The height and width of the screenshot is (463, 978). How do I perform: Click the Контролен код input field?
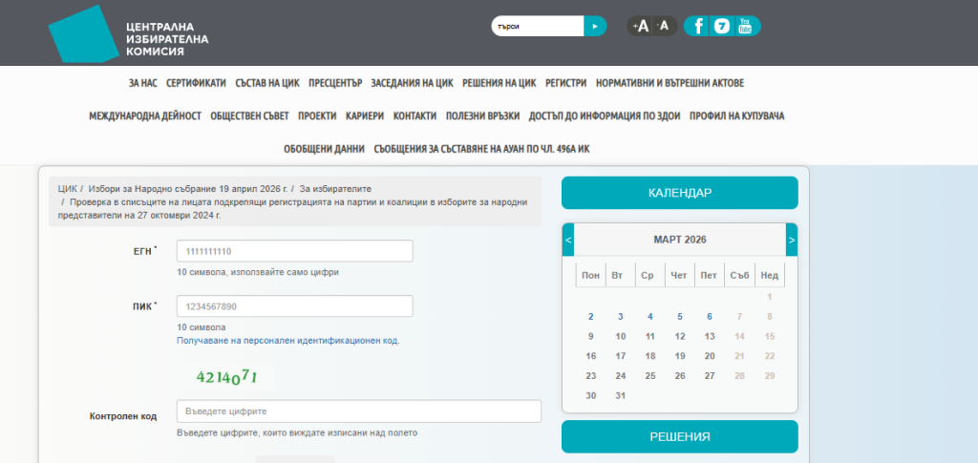(x=358, y=411)
